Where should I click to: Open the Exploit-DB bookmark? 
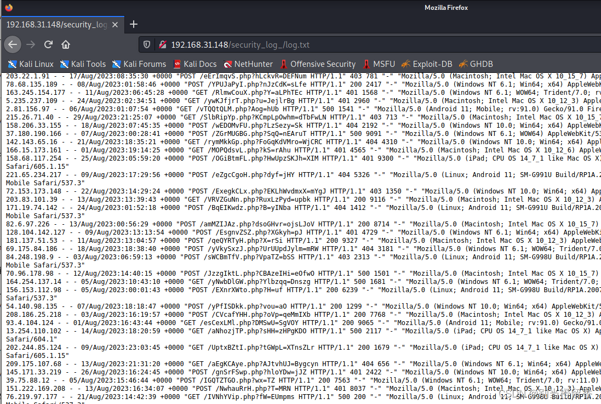pyautogui.click(x=427, y=64)
